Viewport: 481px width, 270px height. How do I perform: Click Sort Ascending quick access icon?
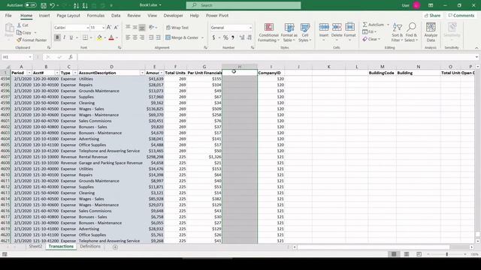[76, 5]
